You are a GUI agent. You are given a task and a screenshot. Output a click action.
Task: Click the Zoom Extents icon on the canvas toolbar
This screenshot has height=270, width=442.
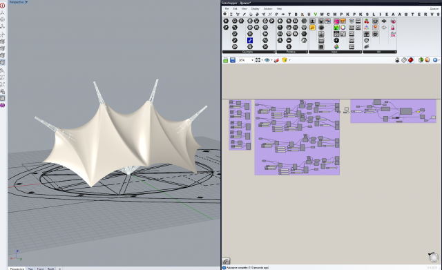point(258,60)
